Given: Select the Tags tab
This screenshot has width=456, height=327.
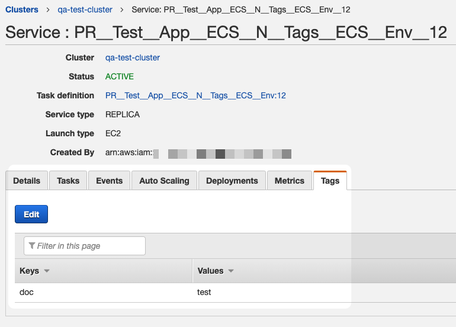Looking at the screenshot, I should (330, 181).
